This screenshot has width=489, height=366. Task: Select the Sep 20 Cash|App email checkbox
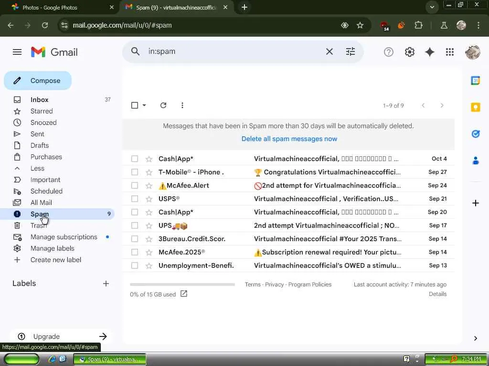click(x=134, y=212)
